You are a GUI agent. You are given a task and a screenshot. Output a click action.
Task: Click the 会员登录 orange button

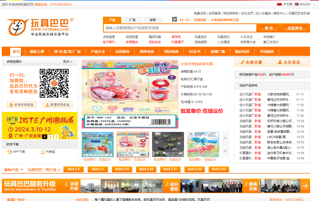289,62
